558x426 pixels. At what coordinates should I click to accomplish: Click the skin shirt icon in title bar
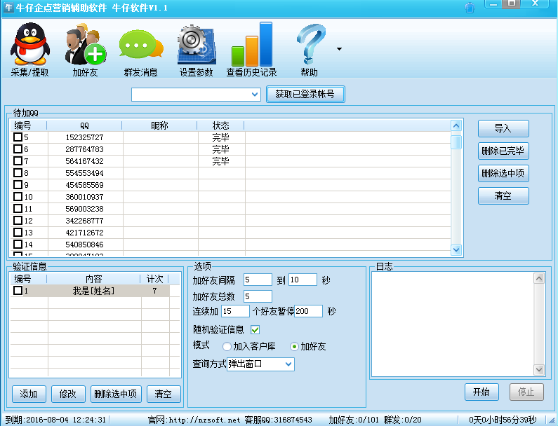point(470,8)
